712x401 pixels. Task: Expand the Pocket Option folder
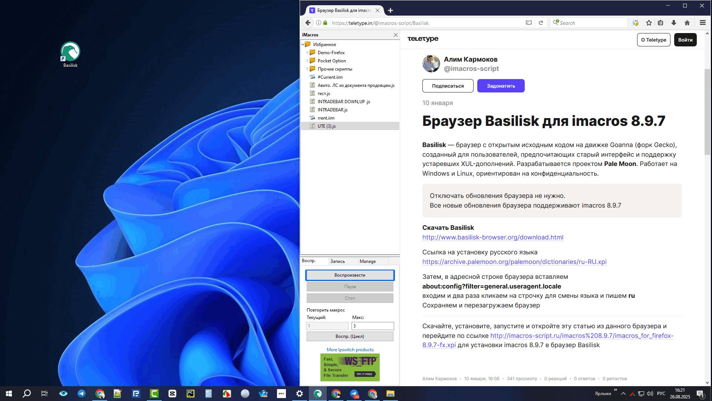coord(307,61)
